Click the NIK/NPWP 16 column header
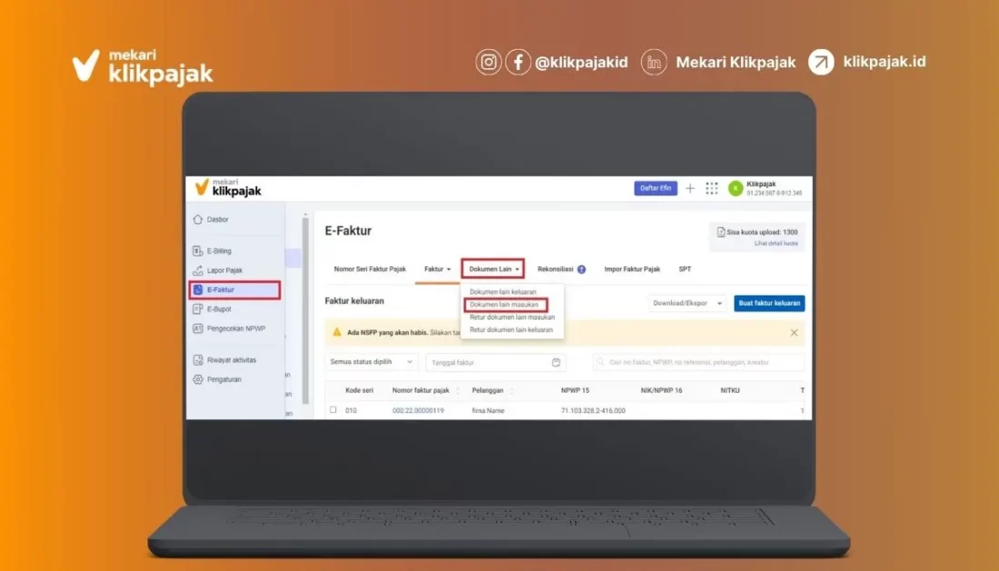This screenshot has width=999, height=571. coord(662,391)
